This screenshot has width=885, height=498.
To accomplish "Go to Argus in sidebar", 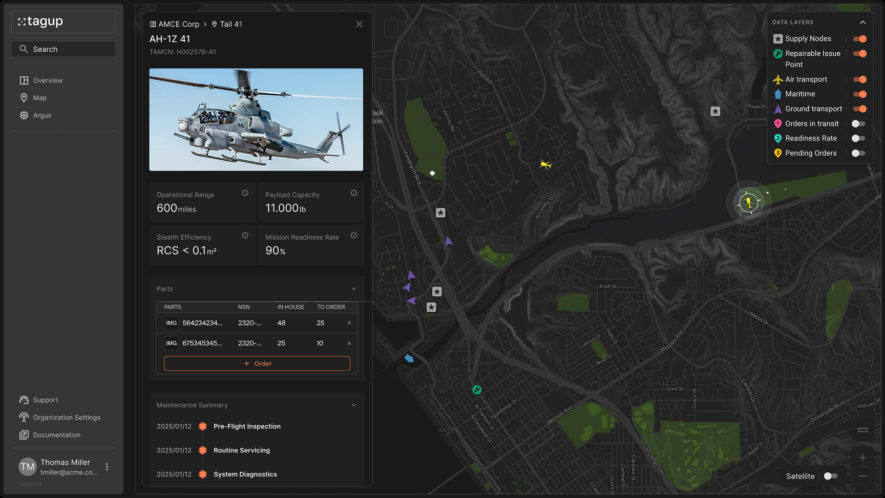I will point(42,115).
